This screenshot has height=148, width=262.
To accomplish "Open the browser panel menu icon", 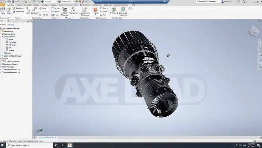I will tap(31, 21).
